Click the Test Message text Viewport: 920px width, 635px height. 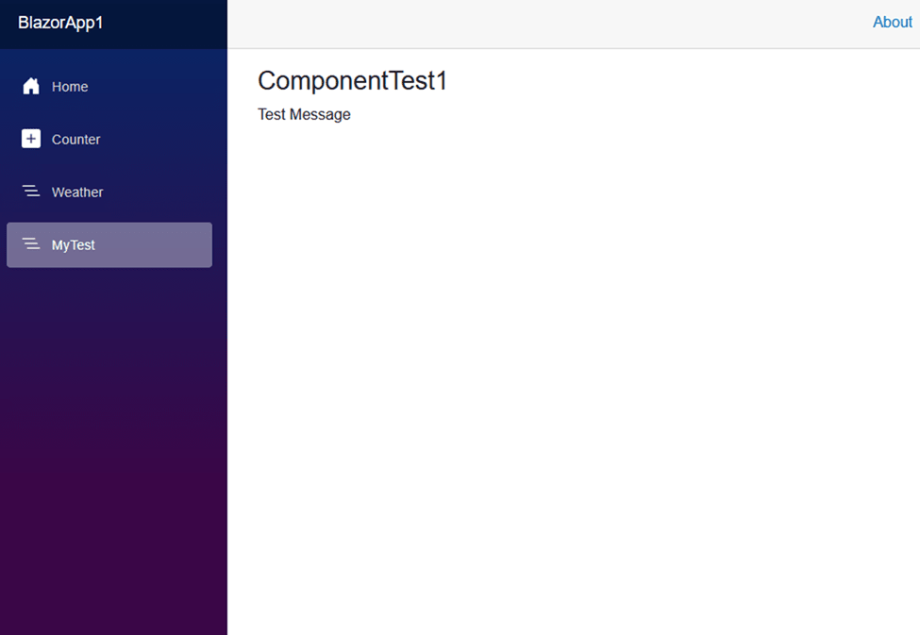pos(304,114)
